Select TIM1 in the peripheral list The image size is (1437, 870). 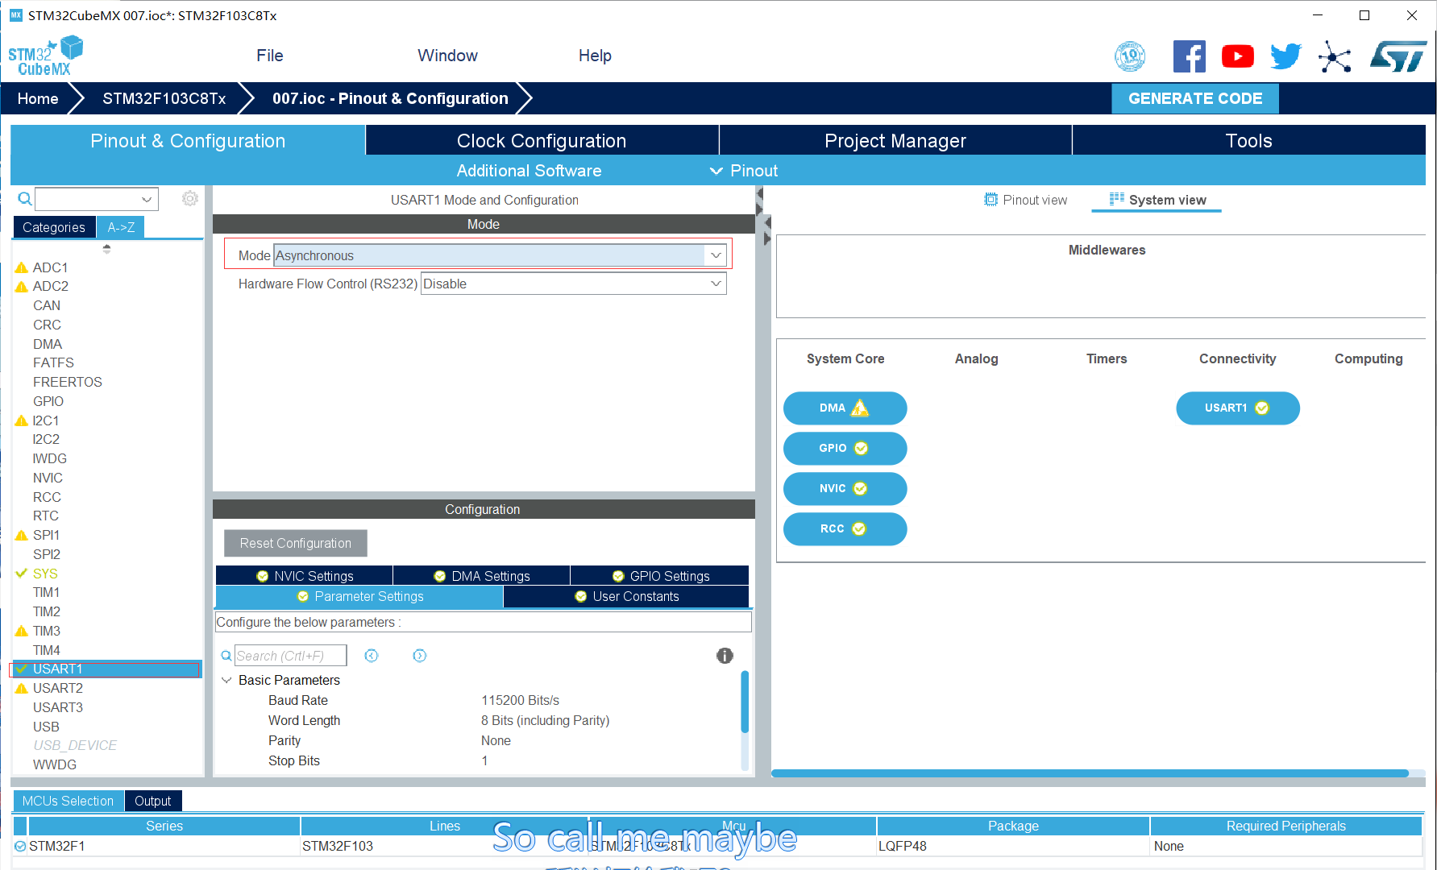coord(46,592)
